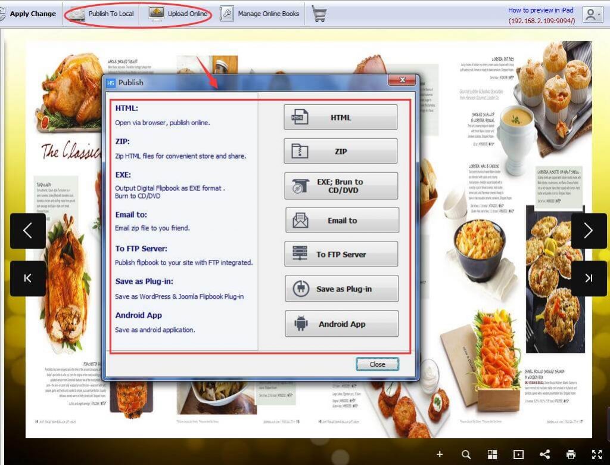
Task: Click the shopping cart icon in toolbar
Action: coord(319,14)
